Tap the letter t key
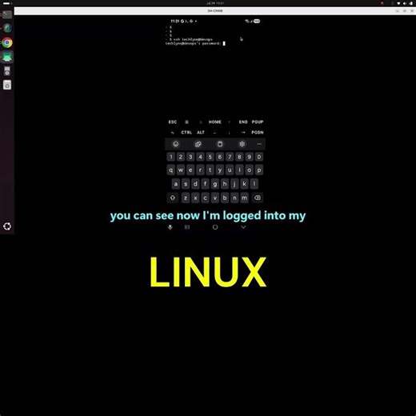The height and width of the screenshot is (416, 416). (x=210, y=170)
